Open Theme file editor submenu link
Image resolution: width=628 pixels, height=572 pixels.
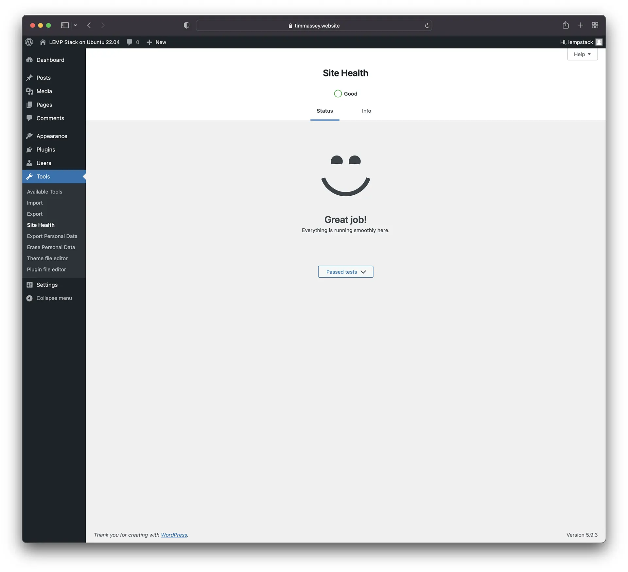pos(47,258)
